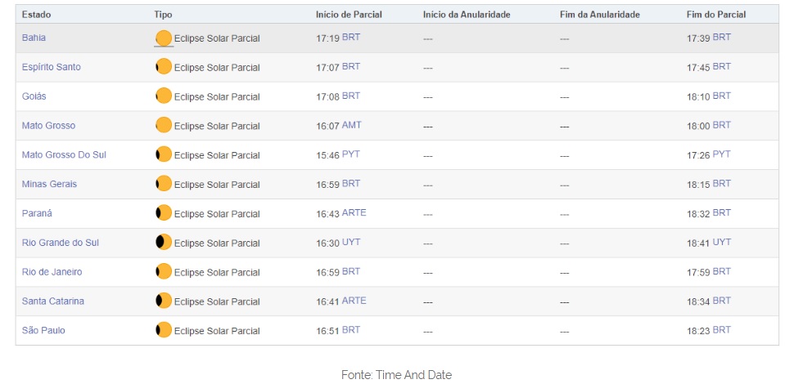Screen dimensions: 785x384
Task: Open the Rio de Janeiro link
Action: tap(52, 271)
